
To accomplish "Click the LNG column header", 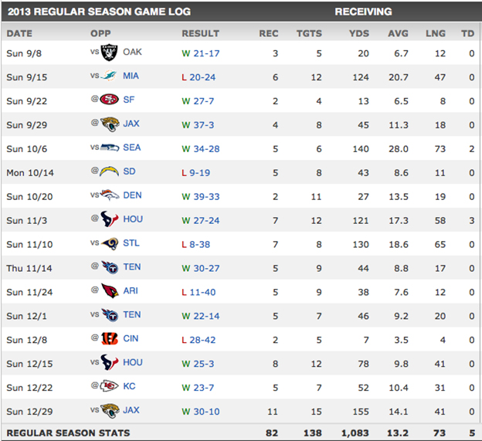I will point(436,33).
